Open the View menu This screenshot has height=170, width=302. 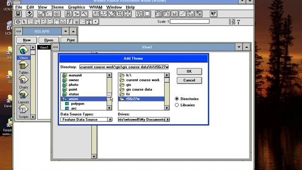(42, 7)
